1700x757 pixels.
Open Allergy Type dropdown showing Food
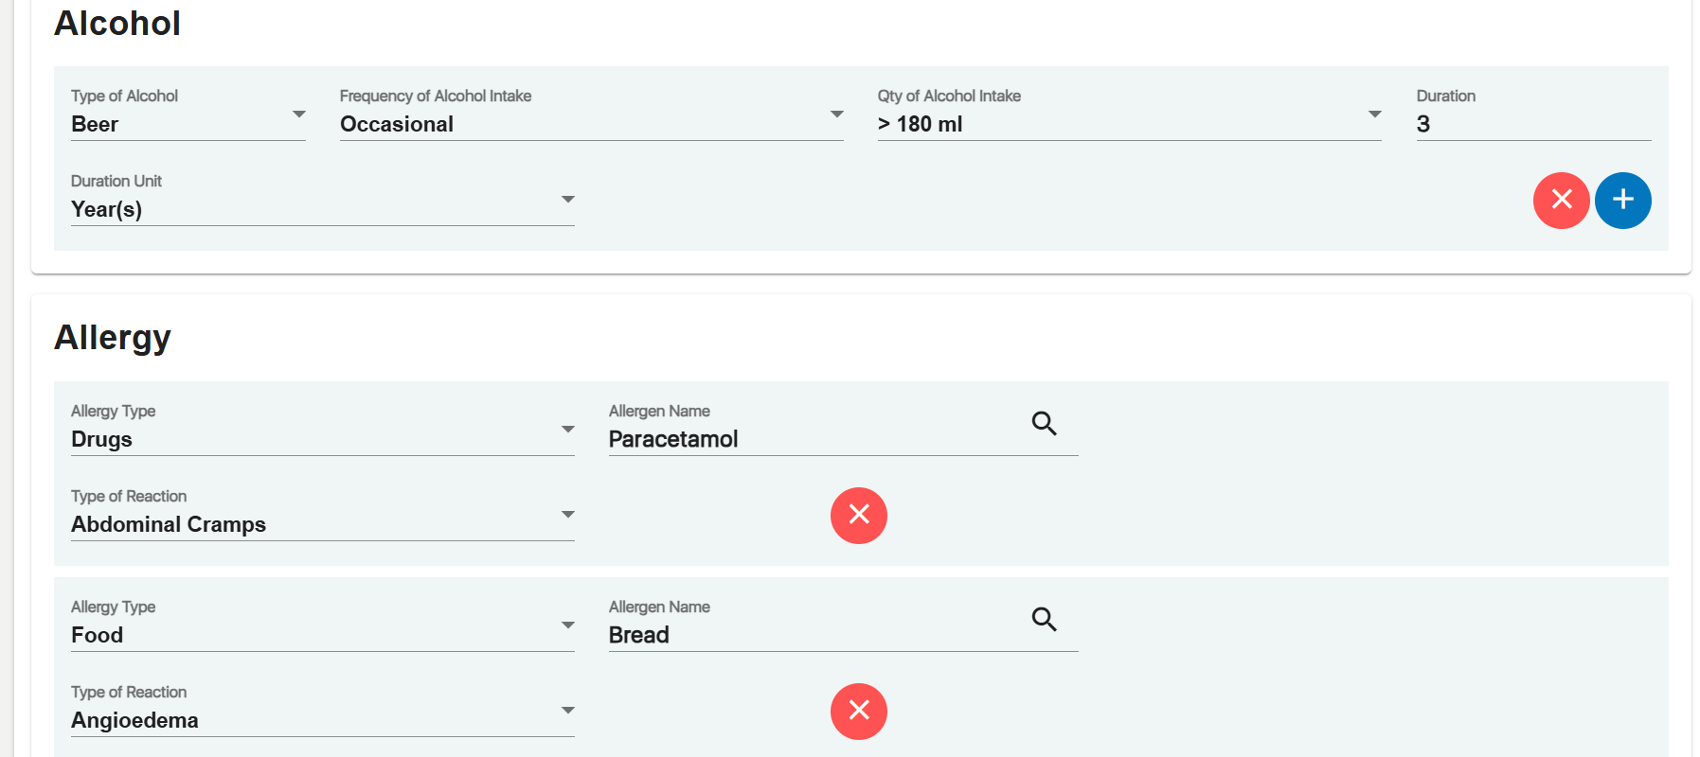567,625
